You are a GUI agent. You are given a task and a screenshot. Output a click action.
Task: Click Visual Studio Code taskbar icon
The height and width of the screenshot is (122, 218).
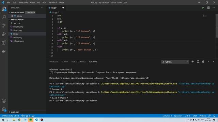(36, 120)
